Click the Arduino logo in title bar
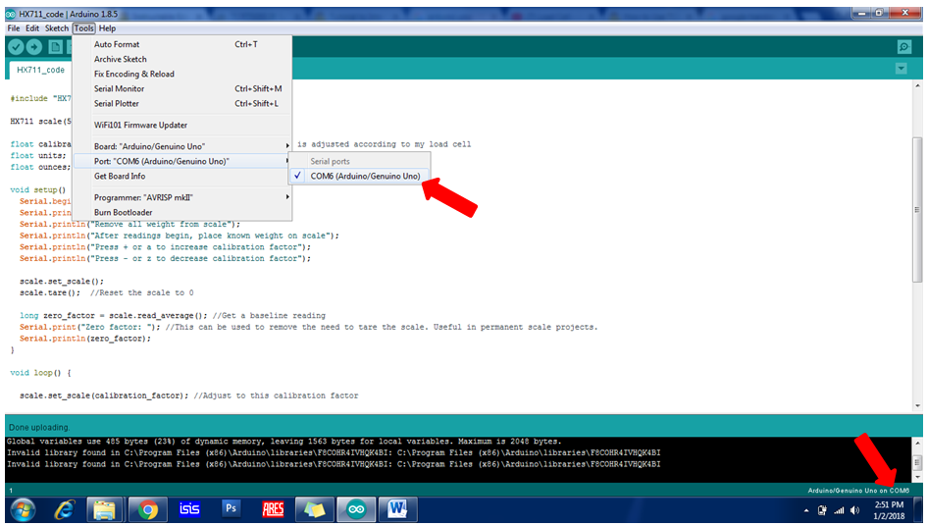Image resolution: width=927 pixels, height=526 pixels. tap(11, 14)
